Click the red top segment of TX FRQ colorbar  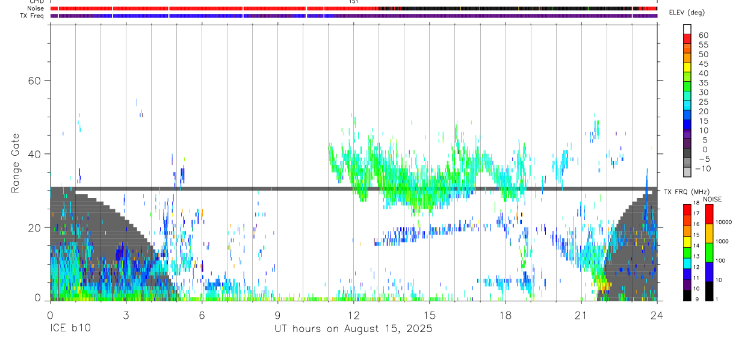click(687, 210)
